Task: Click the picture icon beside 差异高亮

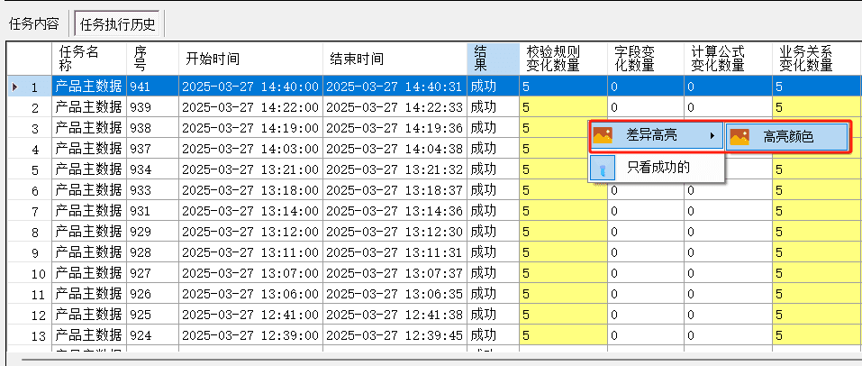Action: pyautogui.click(x=603, y=135)
